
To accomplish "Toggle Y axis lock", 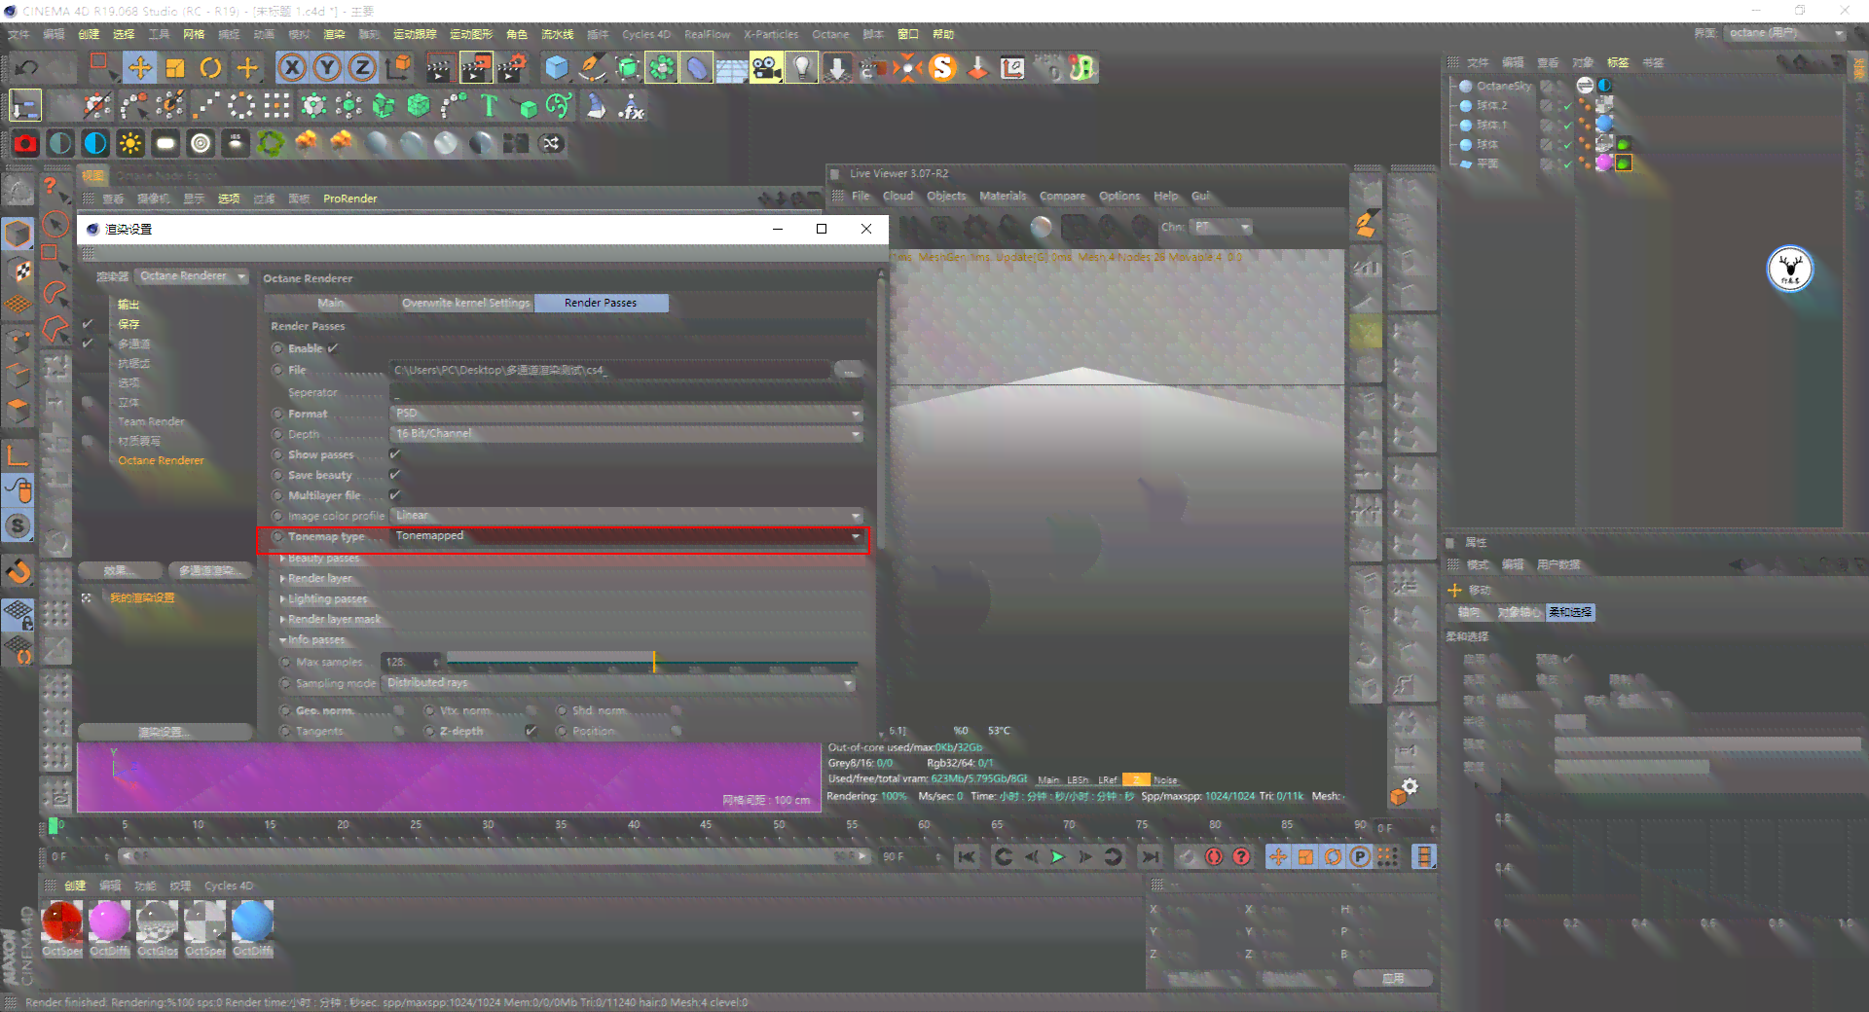I will pyautogui.click(x=327, y=68).
